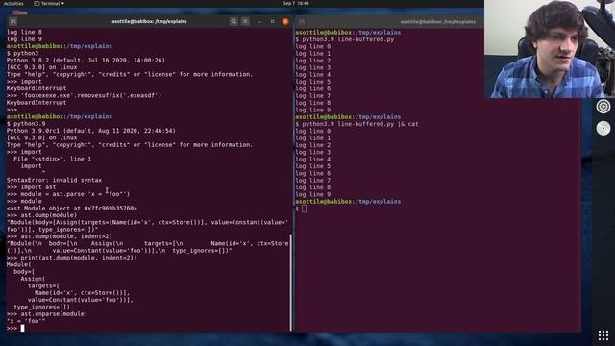The width and height of the screenshot is (615, 346).
Task: Click 'log line 9' in the left terminal
Action: [24, 39]
